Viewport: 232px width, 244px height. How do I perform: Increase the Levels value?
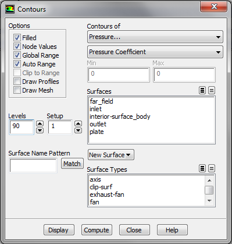tap(40, 123)
